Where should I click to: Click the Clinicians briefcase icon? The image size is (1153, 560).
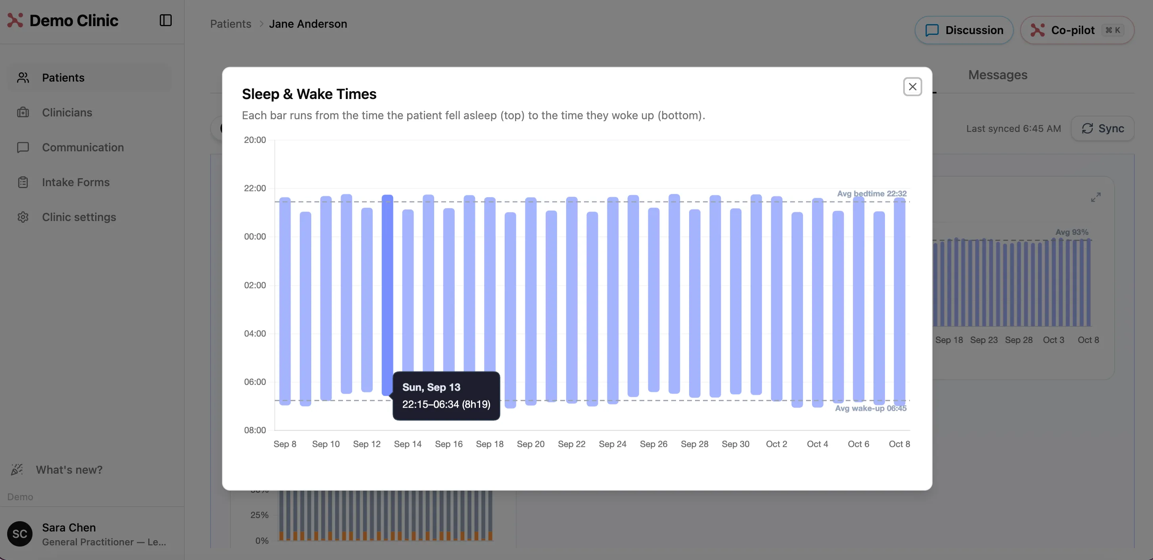[23, 112]
